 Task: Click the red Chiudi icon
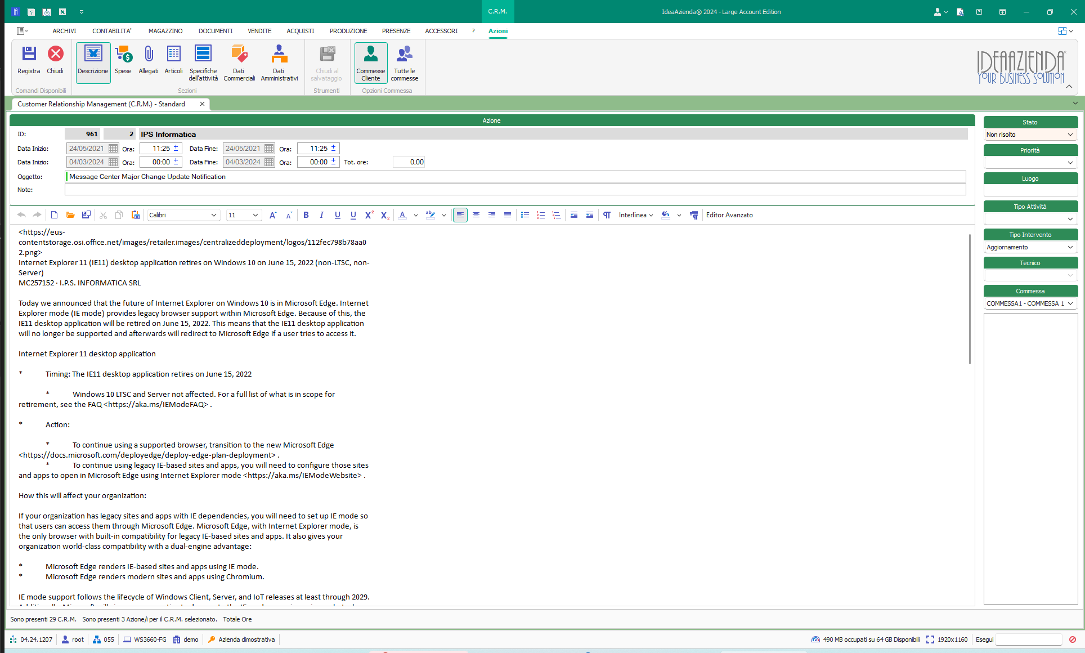[55, 60]
